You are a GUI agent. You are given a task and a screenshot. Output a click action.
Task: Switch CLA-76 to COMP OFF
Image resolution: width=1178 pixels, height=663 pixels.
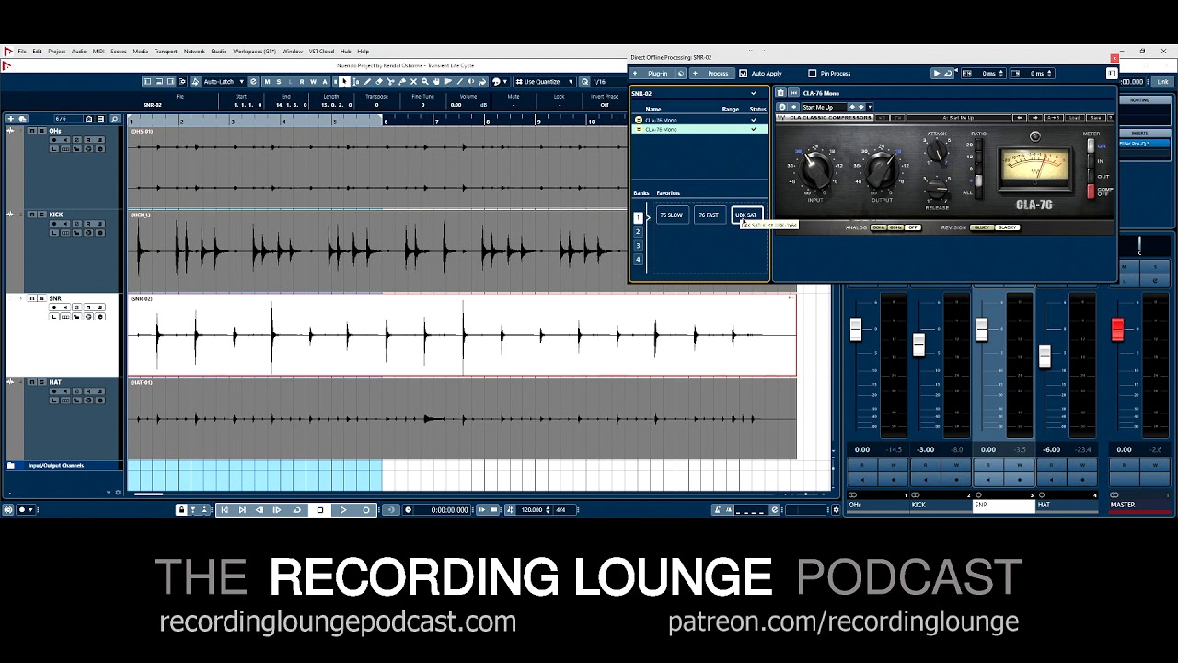coord(1092,192)
